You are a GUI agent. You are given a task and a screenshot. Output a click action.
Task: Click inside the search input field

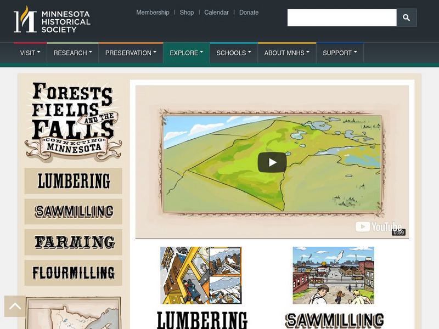pos(340,17)
